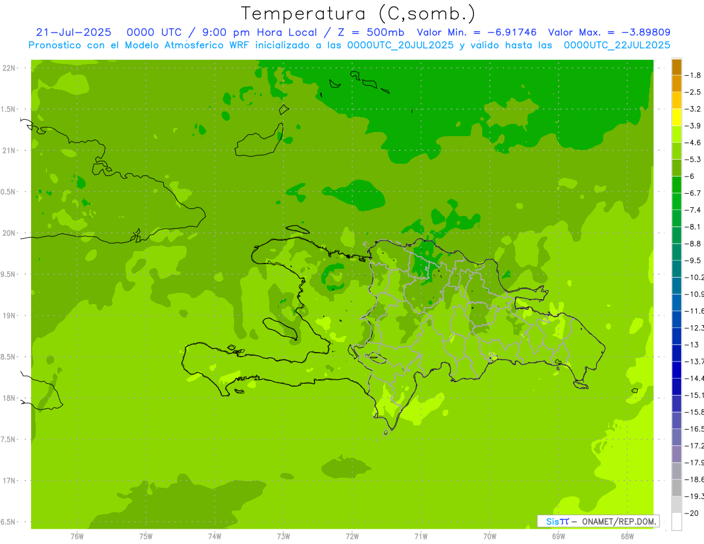704x544 pixels.
Task: Click the '-4.6' colorbar value
Action: pyautogui.click(x=693, y=143)
